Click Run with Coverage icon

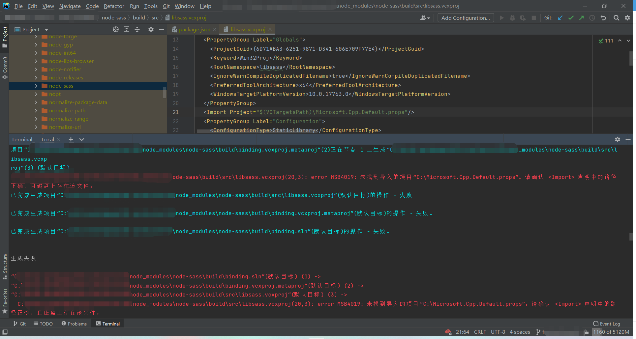[x=523, y=18]
